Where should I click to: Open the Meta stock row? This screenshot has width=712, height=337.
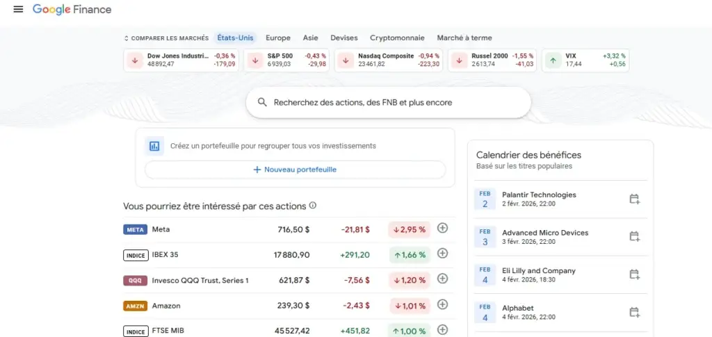289,229
